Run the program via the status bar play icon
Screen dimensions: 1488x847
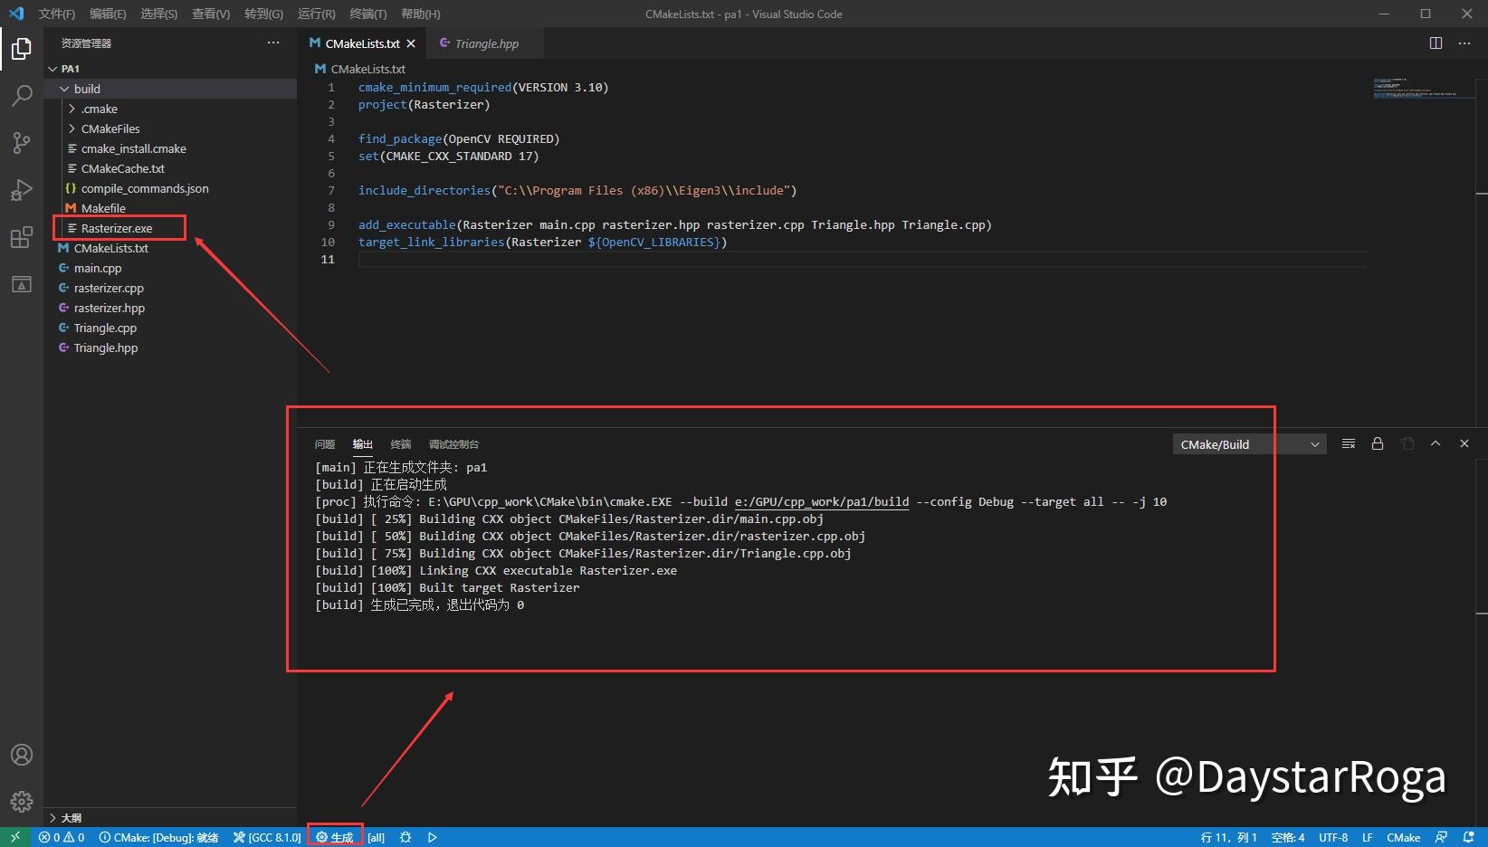(x=432, y=837)
